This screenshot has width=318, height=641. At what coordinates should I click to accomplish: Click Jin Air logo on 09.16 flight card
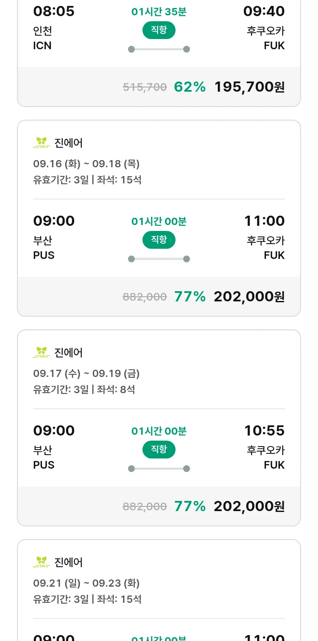[42, 143]
